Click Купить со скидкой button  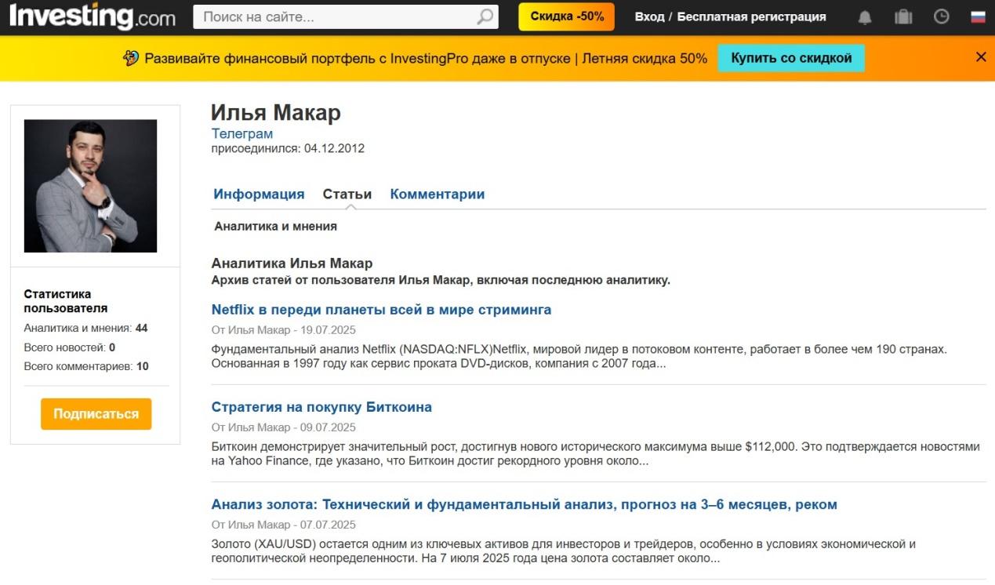[790, 58]
